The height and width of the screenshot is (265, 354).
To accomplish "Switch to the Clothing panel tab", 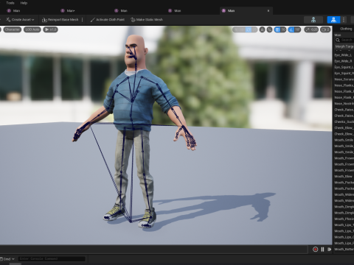I will 346,29.
